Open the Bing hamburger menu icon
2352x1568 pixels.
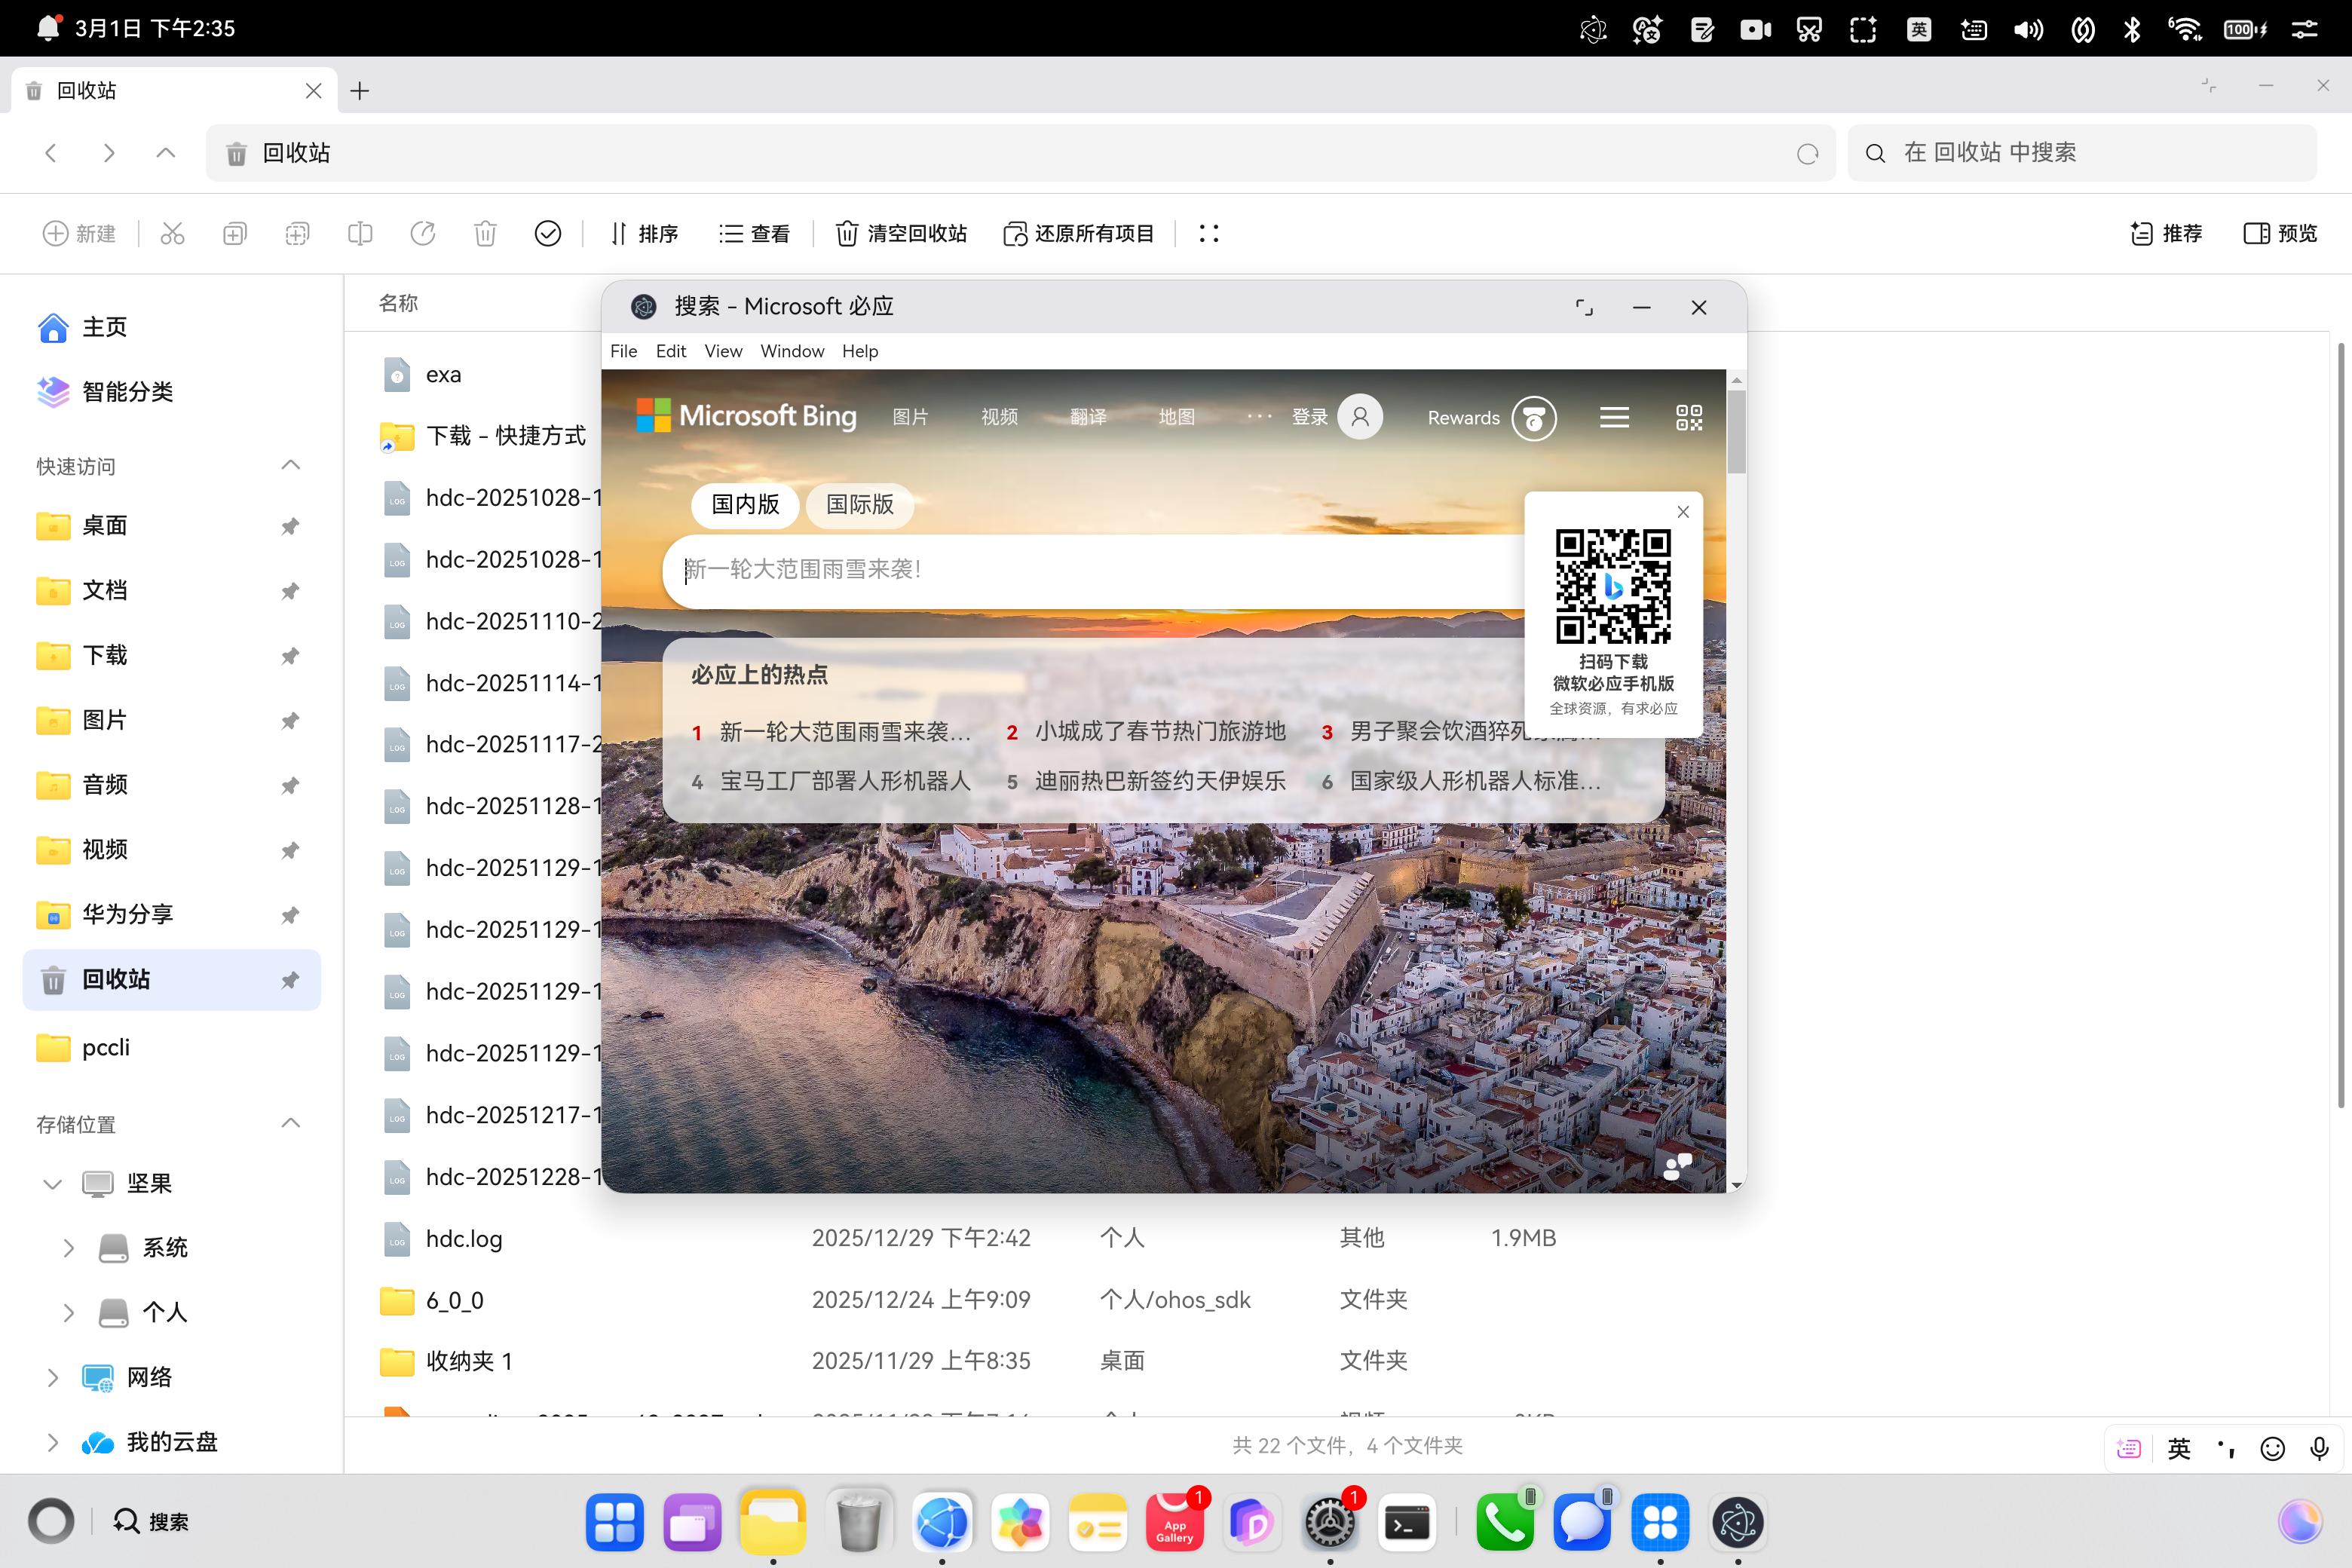(x=1614, y=417)
